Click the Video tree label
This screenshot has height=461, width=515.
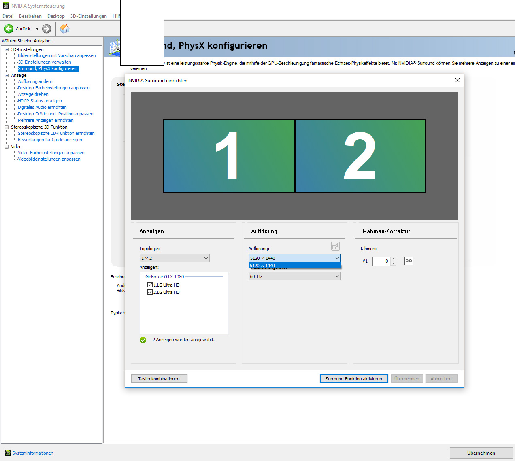click(x=16, y=147)
